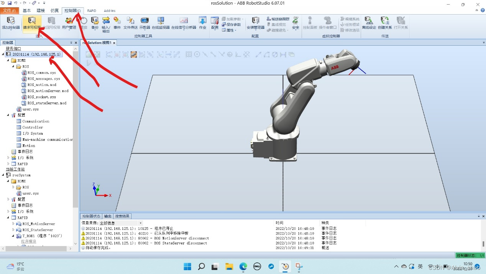The height and width of the screenshot is (274, 486).
Task: Launch the 示教器 (FlexPendant) viewer
Action: tap(144, 23)
